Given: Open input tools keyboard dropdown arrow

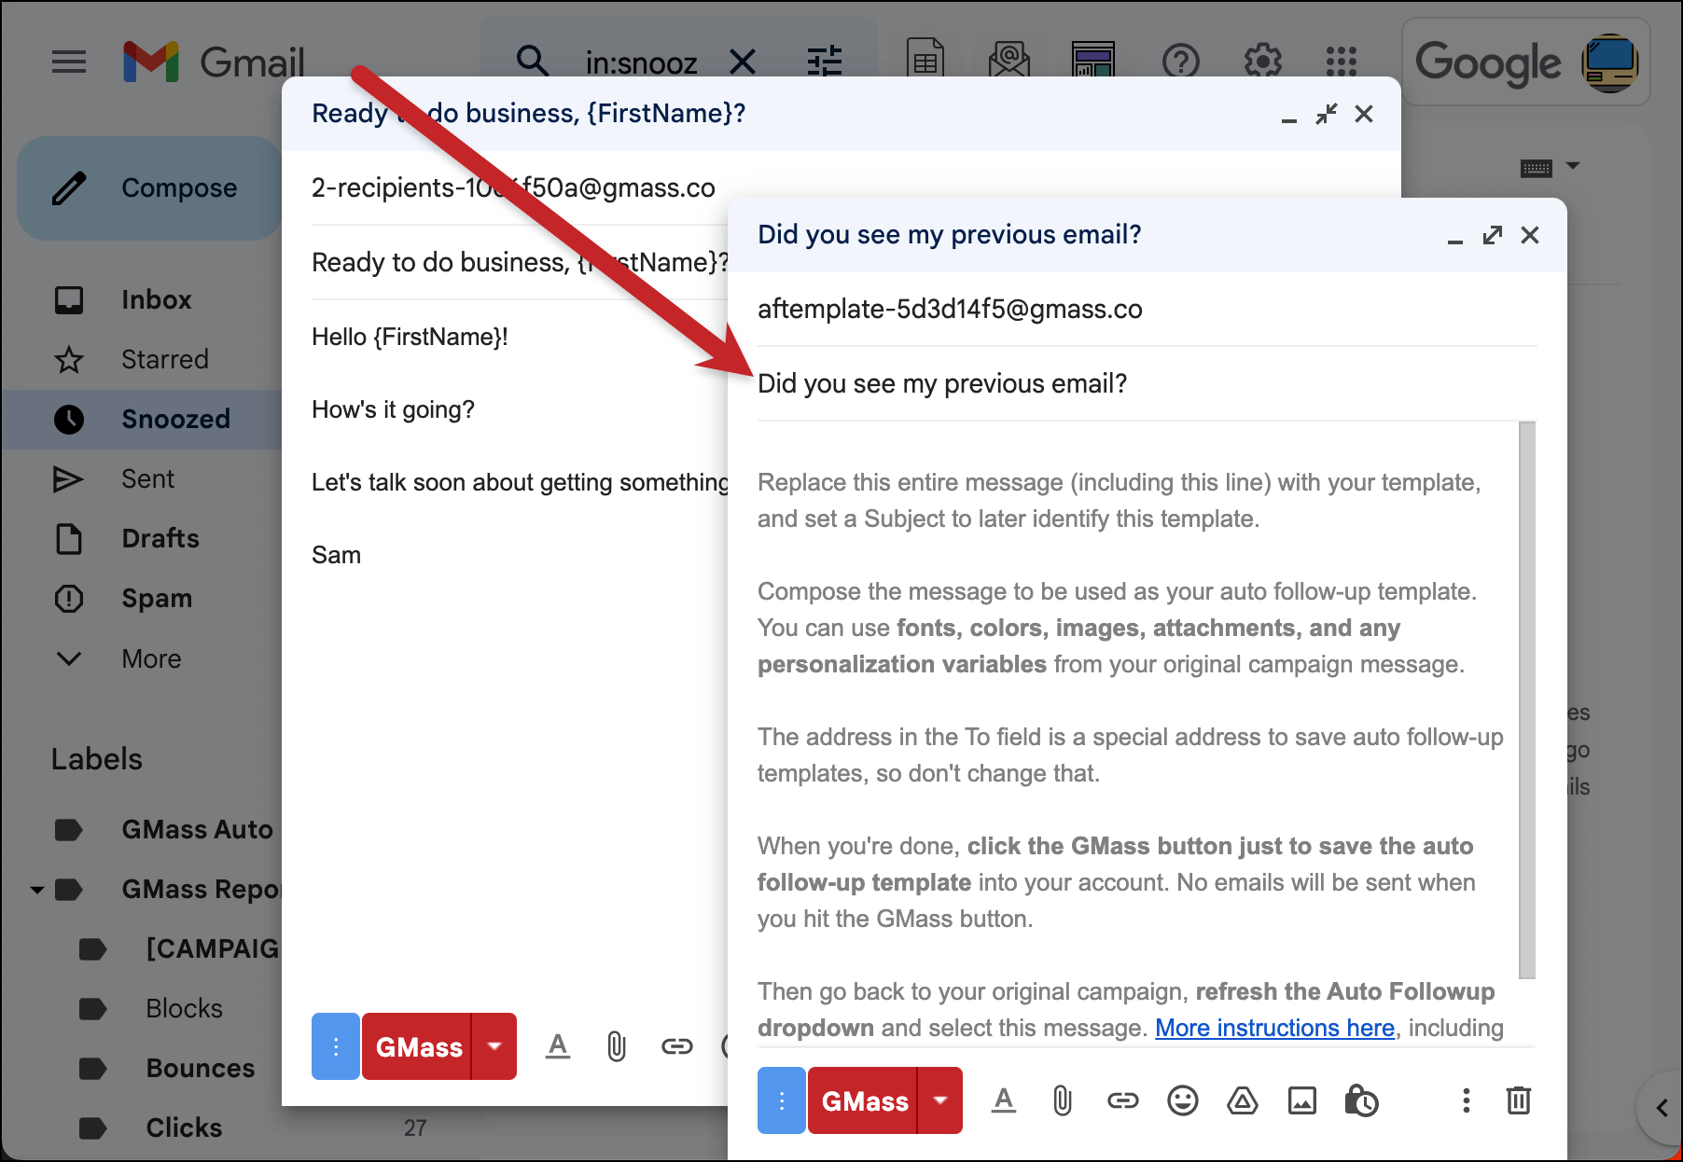Looking at the screenshot, I should click(x=1573, y=166).
